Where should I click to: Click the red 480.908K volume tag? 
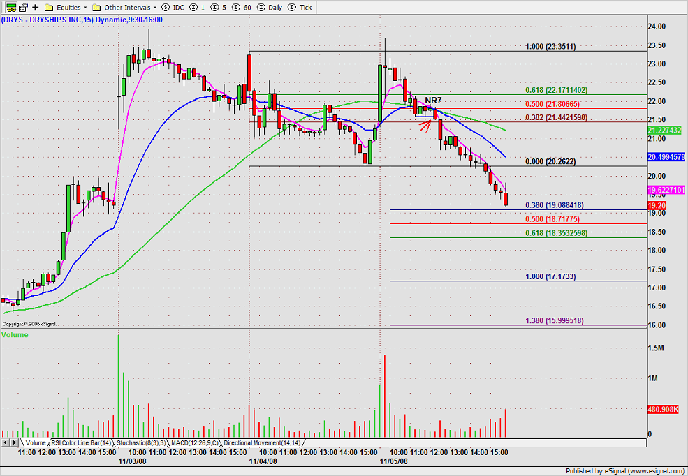click(x=663, y=410)
